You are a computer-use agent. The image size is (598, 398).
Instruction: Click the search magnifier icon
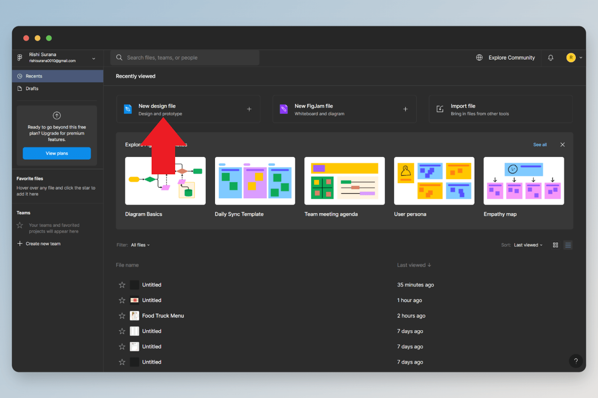[x=119, y=57]
